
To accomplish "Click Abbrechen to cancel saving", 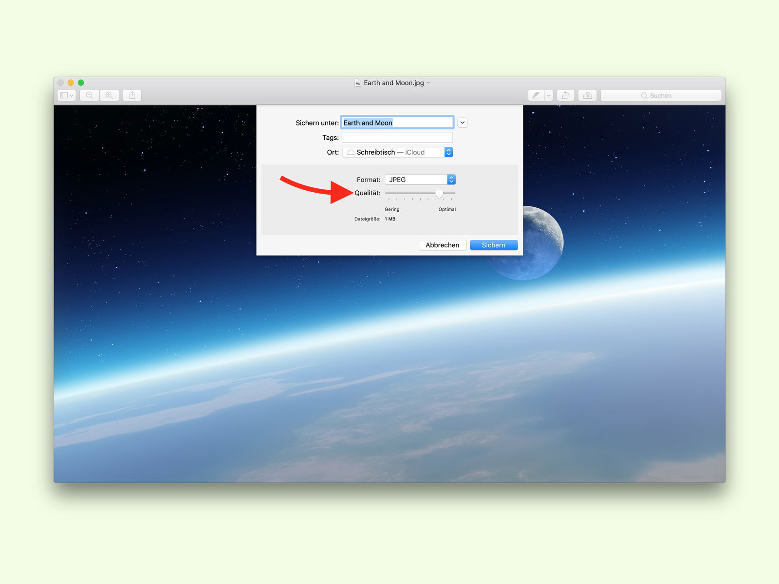I will (443, 245).
